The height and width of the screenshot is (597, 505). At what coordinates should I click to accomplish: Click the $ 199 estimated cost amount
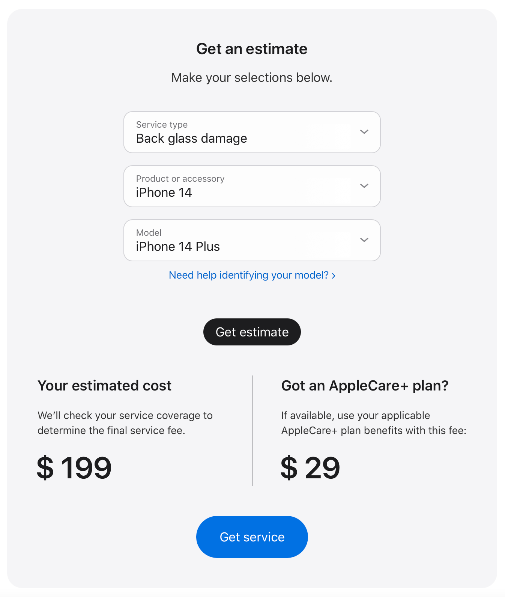click(74, 468)
